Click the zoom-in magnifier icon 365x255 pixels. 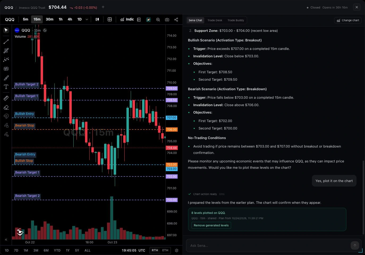click(158, 20)
